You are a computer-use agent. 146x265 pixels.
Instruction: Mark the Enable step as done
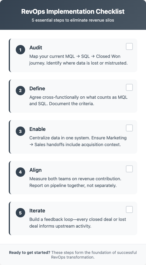click(129, 128)
